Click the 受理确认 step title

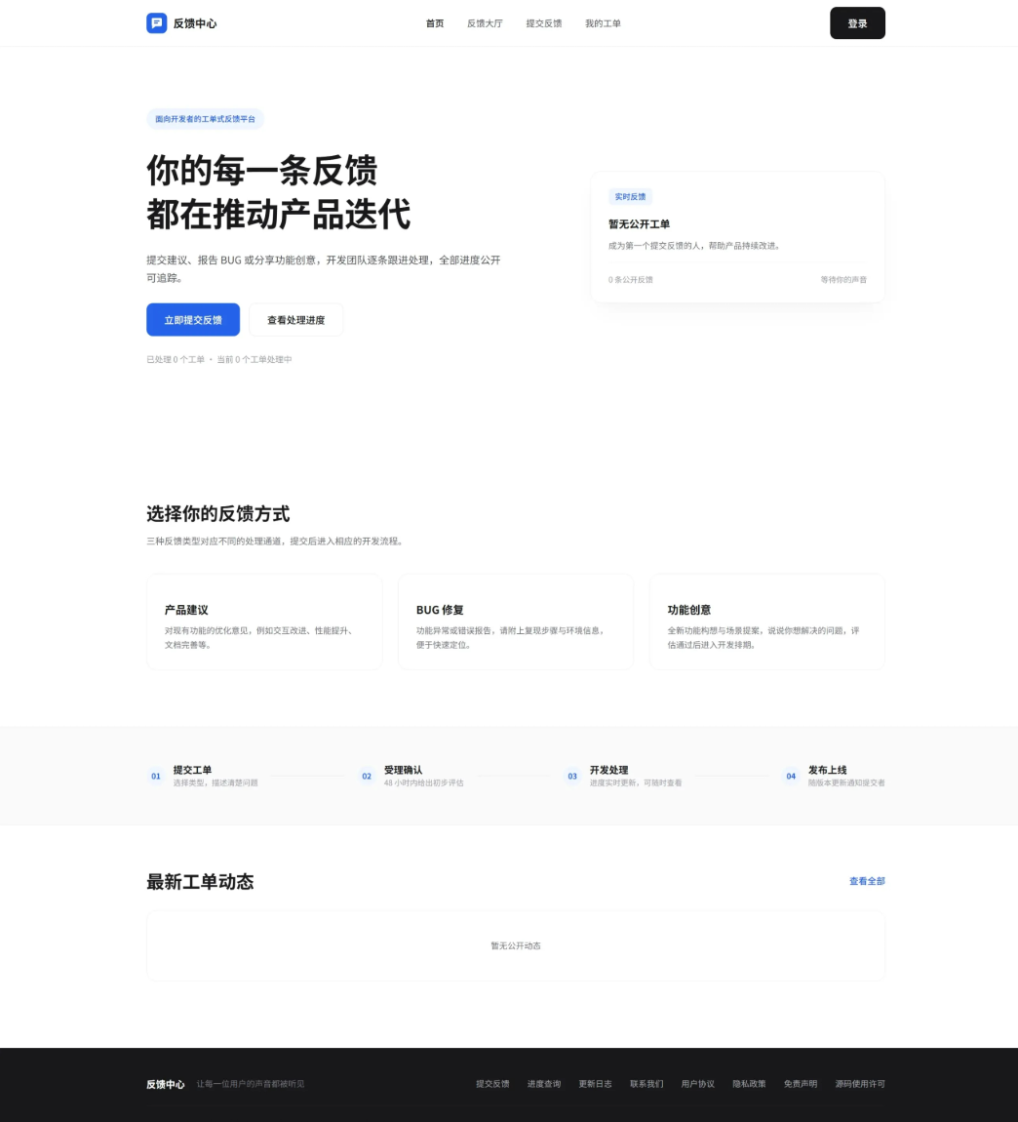point(404,770)
